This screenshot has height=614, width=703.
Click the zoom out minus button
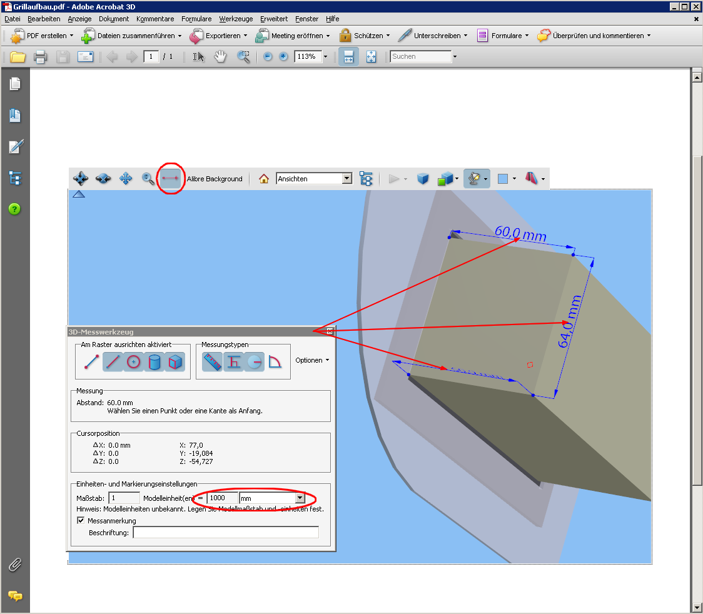(268, 56)
